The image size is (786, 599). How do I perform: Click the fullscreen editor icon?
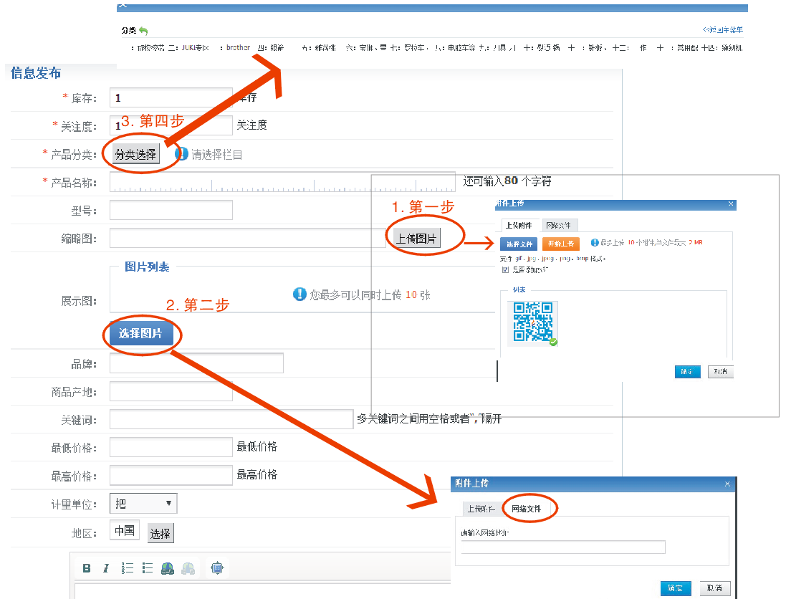coord(217,568)
